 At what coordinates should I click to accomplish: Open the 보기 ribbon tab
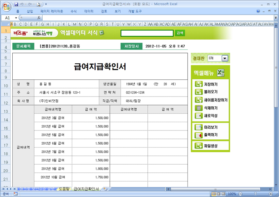coord(118,11)
